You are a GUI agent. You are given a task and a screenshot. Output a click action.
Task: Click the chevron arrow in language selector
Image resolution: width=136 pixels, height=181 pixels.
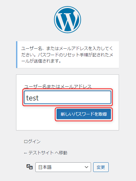[86, 167]
